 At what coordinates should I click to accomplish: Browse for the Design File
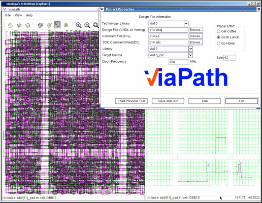(196, 30)
